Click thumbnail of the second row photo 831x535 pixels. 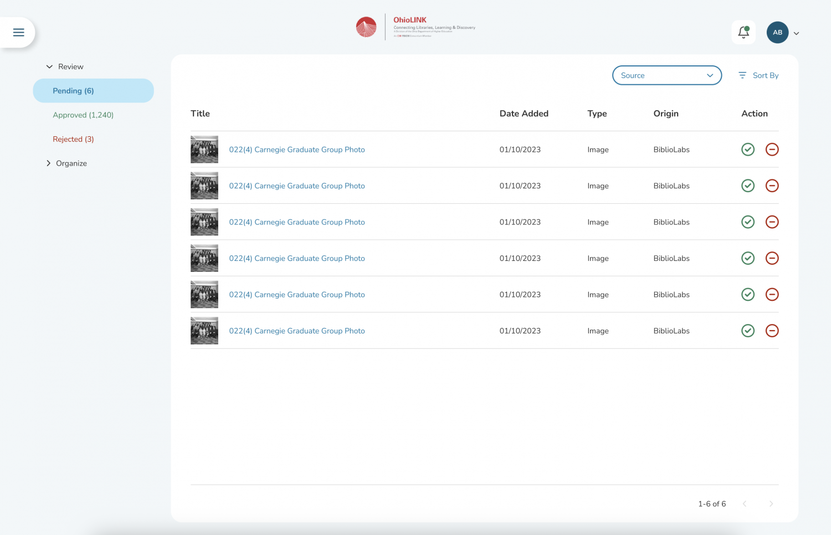pos(204,186)
